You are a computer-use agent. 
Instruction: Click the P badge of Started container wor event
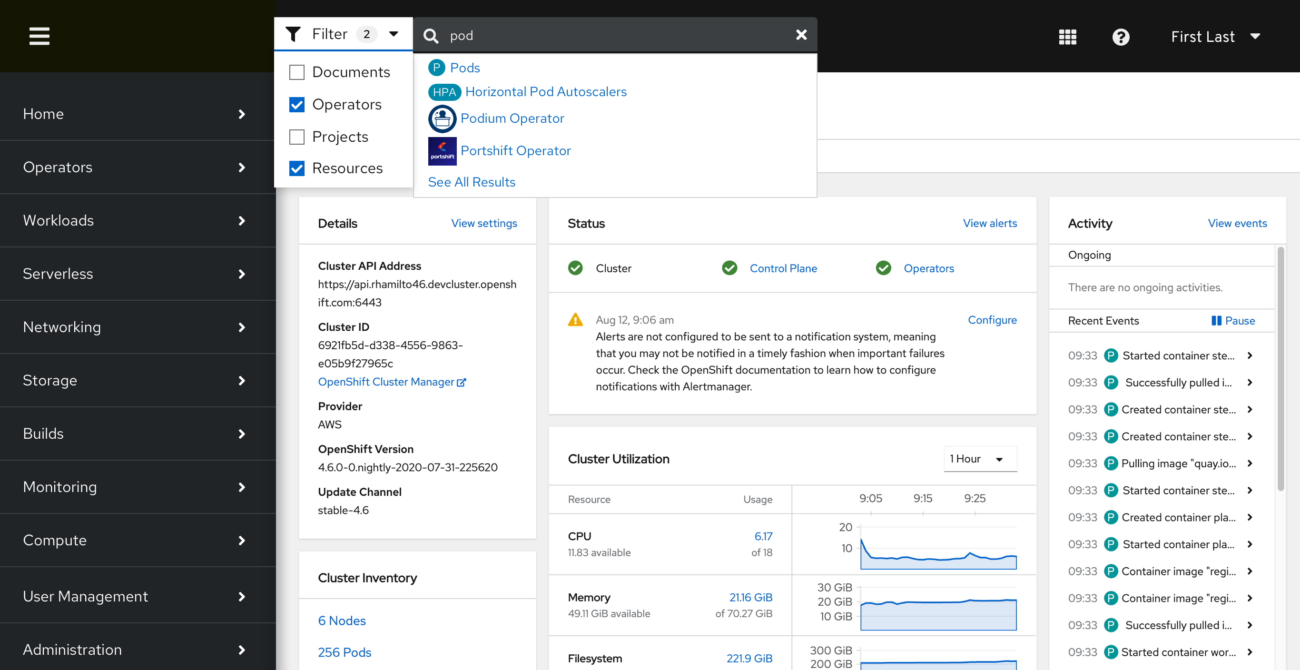(x=1111, y=652)
